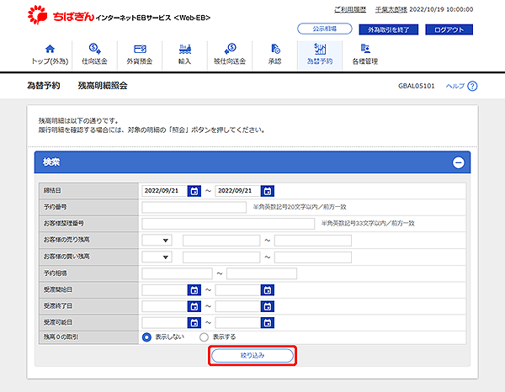Open トップ(外為) home menu

pyautogui.click(x=50, y=55)
